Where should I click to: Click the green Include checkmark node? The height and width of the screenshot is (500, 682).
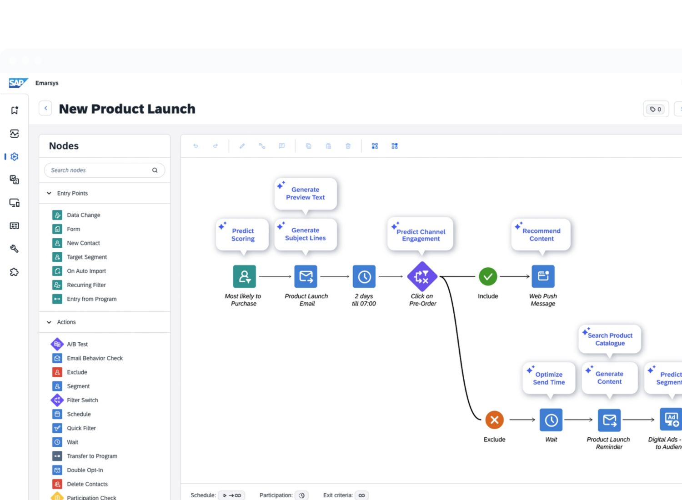coord(488,276)
